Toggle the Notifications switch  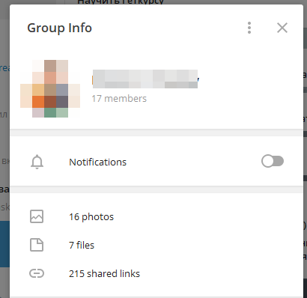tap(273, 161)
